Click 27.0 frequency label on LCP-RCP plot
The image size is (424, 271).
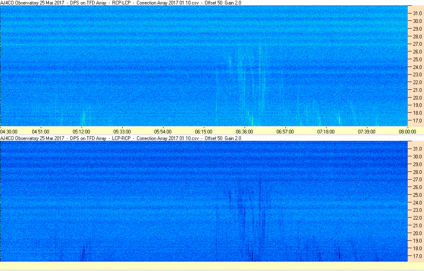(417, 180)
